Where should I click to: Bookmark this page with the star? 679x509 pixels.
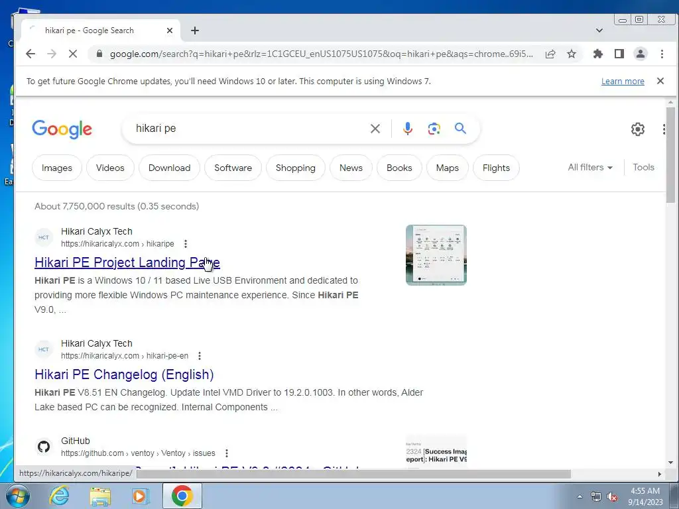[x=572, y=54]
